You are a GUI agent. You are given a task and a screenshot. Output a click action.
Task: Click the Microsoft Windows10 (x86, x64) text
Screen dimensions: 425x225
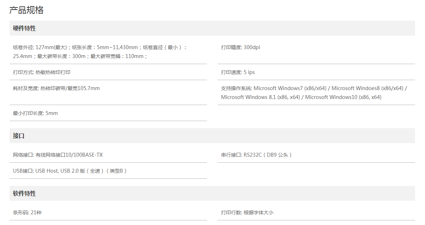click(343, 97)
